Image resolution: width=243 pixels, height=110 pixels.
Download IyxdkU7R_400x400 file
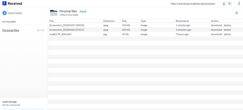(x=216, y=34)
